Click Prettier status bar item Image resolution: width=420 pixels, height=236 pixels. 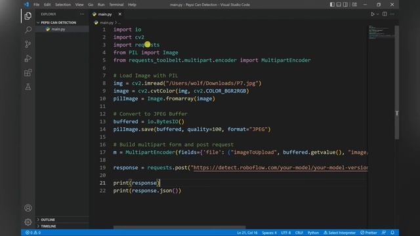click(x=369, y=233)
